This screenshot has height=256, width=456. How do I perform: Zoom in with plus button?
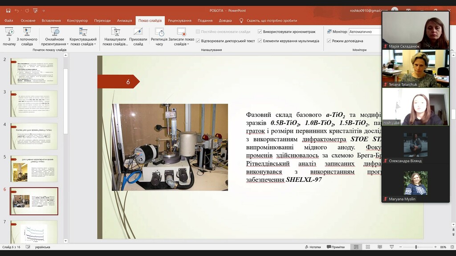click(x=436, y=247)
